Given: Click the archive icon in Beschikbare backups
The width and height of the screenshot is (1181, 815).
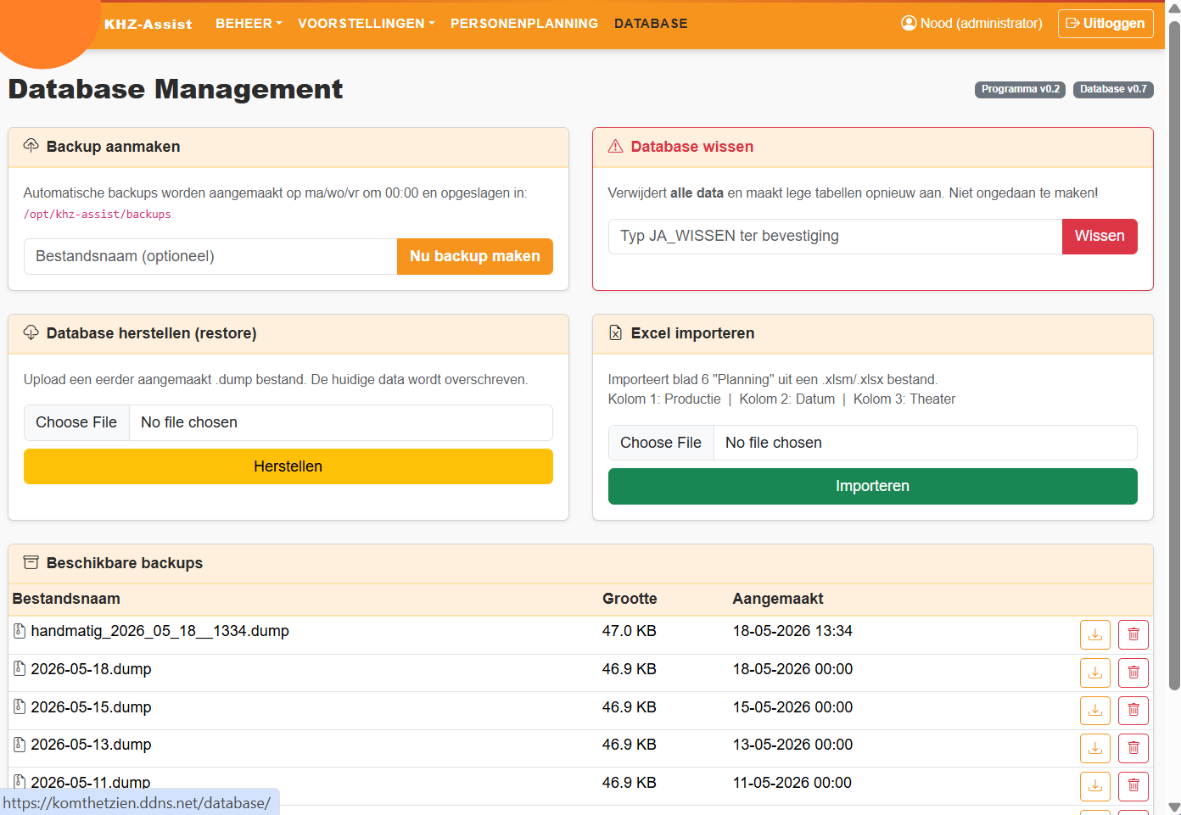Looking at the screenshot, I should (31, 562).
